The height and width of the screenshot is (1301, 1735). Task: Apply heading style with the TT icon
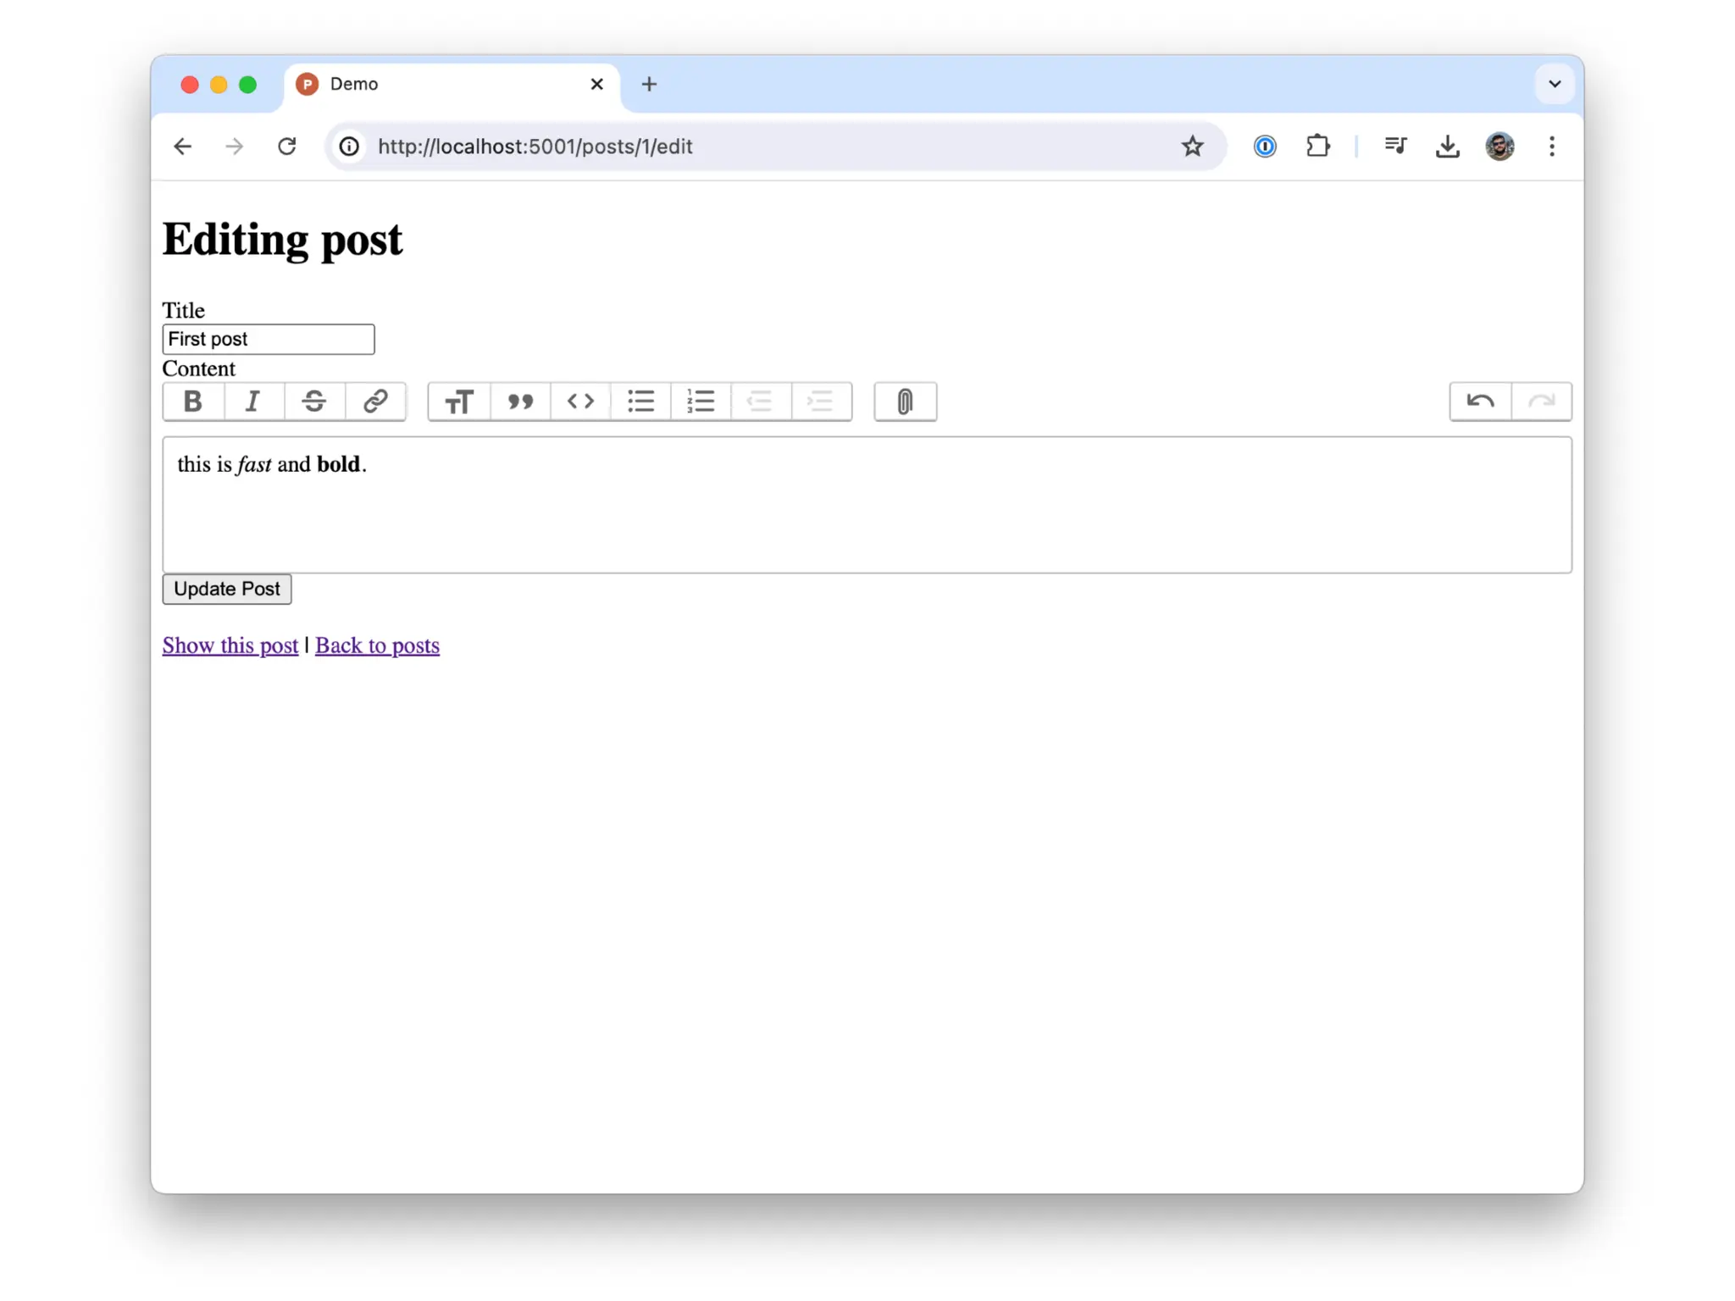(459, 401)
